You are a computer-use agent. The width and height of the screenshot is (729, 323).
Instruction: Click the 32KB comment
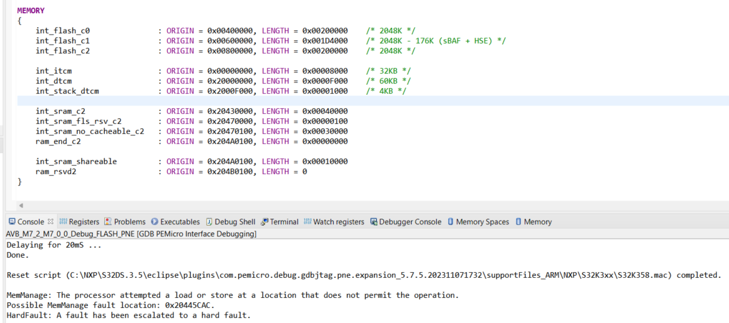click(x=388, y=71)
